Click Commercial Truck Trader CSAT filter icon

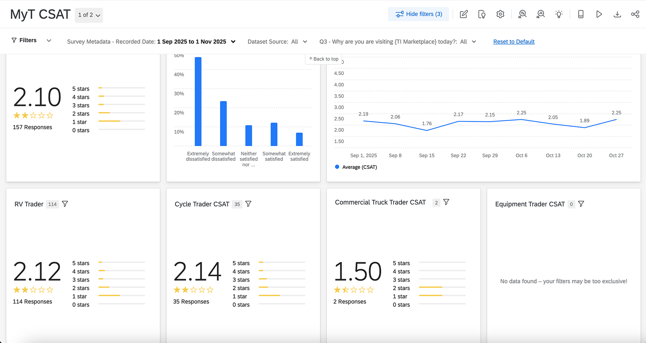(446, 202)
